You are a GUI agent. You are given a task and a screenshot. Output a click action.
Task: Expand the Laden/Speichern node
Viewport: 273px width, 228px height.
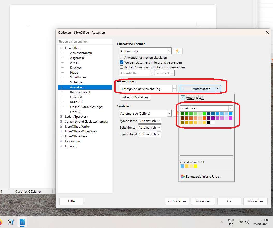[x=61, y=117]
